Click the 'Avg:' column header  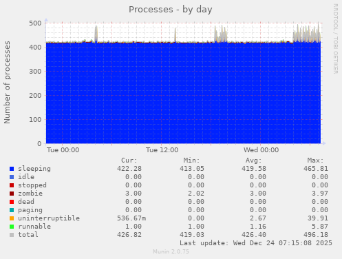[254, 160]
